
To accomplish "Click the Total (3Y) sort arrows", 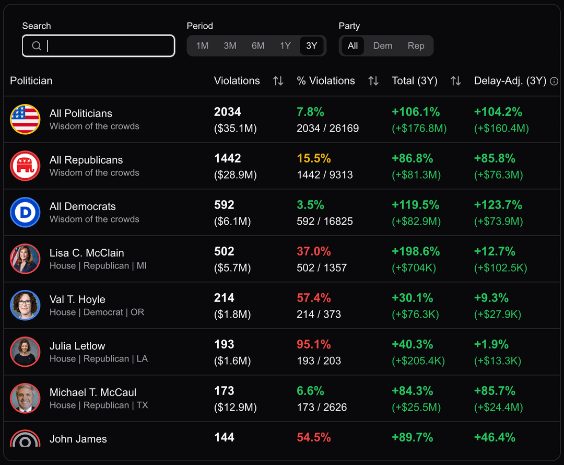I will 456,81.
